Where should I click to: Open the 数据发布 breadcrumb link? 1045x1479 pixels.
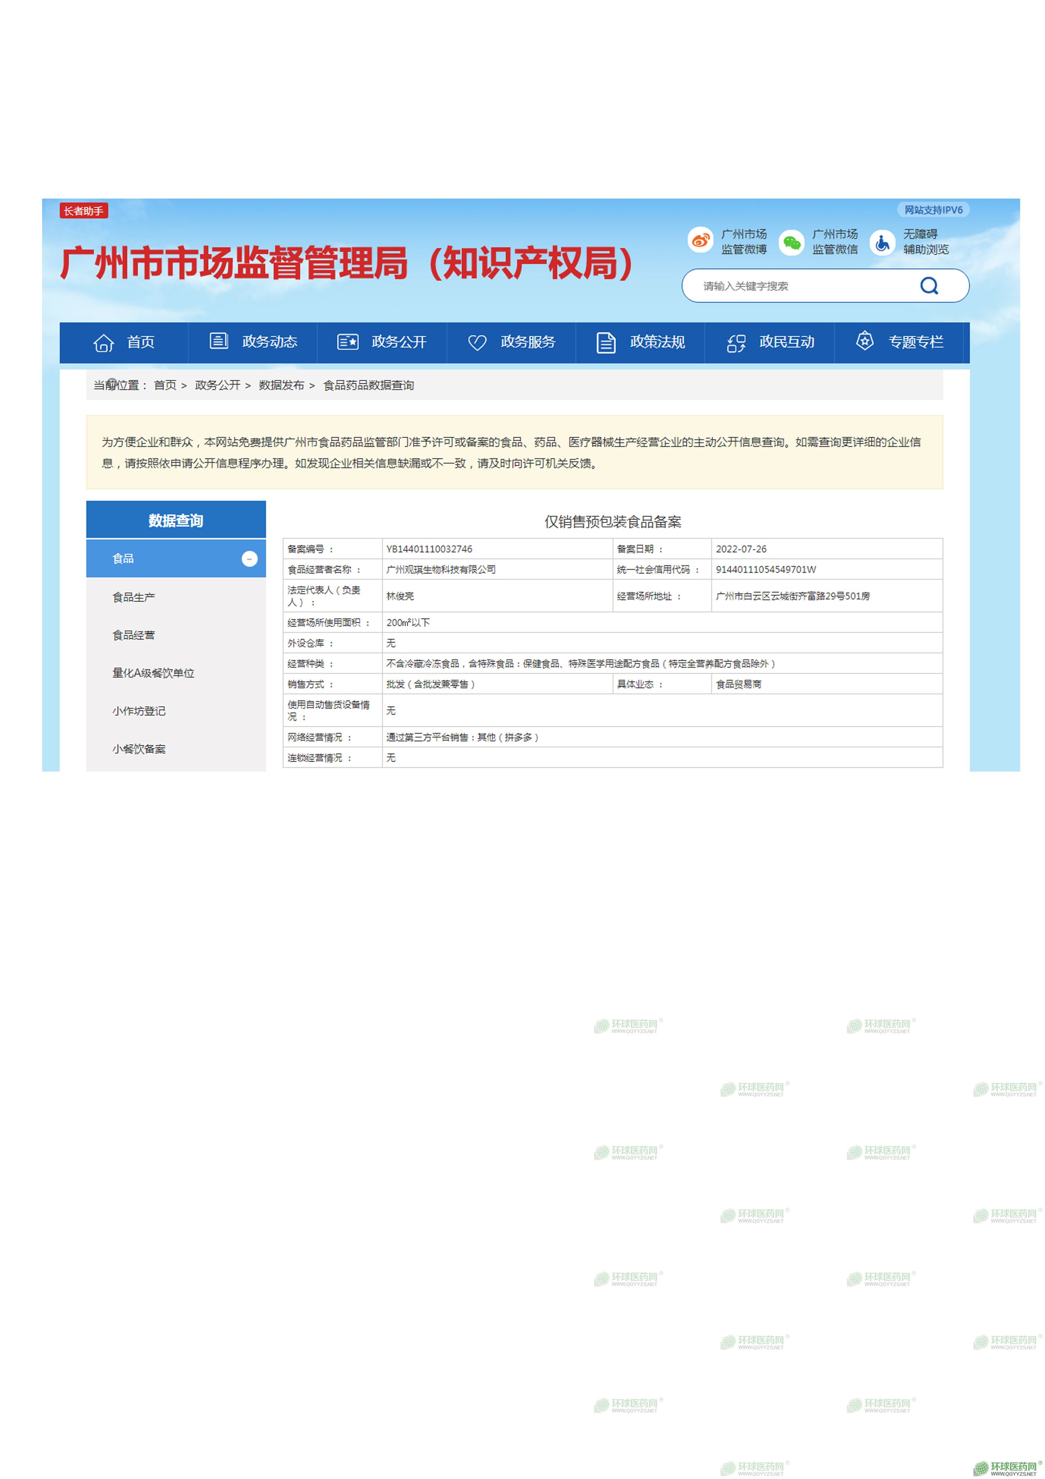pos(281,385)
